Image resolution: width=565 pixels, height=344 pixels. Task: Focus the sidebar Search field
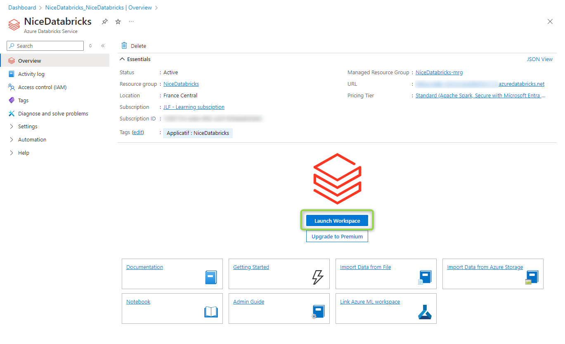point(45,46)
